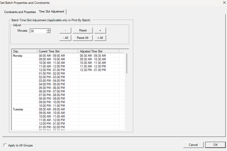Switch to Constraints and Properties tab
This screenshot has height=151, width=227.
coord(20,12)
